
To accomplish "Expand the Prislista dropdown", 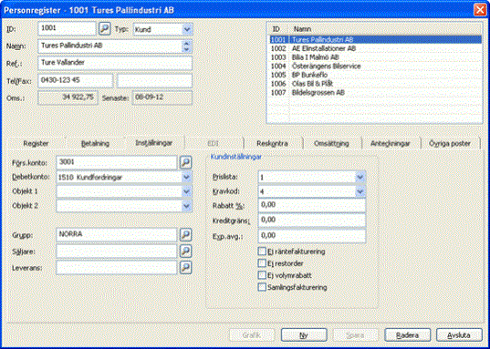I will [360, 177].
